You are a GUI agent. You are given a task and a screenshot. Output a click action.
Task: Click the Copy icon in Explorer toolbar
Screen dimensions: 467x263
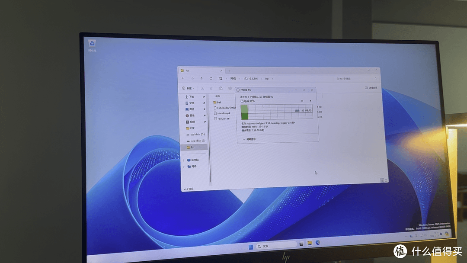point(211,88)
